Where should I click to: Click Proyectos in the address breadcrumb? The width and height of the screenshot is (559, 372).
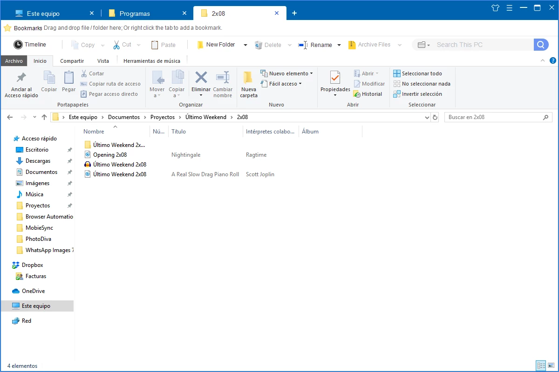pyautogui.click(x=162, y=117)
